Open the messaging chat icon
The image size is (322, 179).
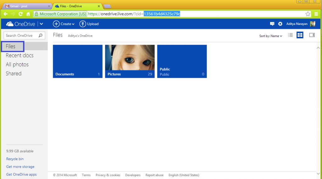272,24
